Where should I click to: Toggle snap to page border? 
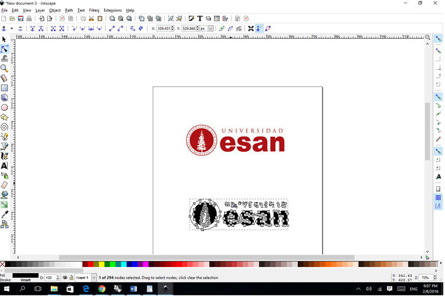click(438, 189)
